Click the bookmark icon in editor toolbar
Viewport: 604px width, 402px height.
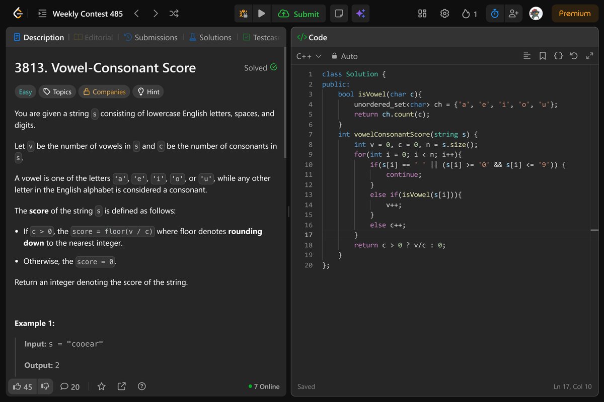[543, 56]
